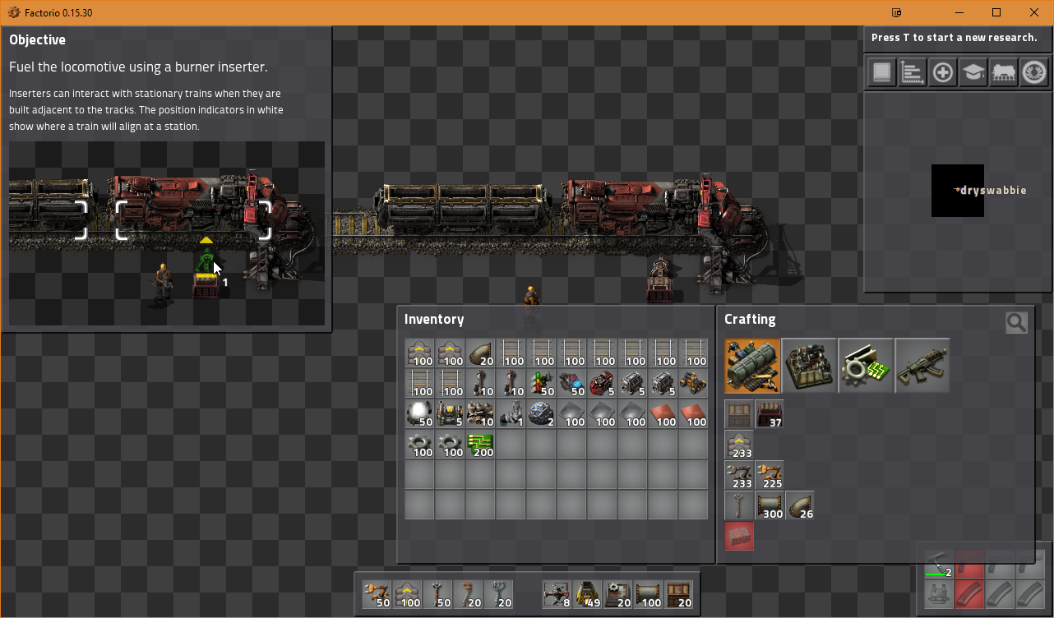The width and height of the screenshot is (1054, 618).
Task: Click the crafting search magnifier icon
Action: (1016, 323)
